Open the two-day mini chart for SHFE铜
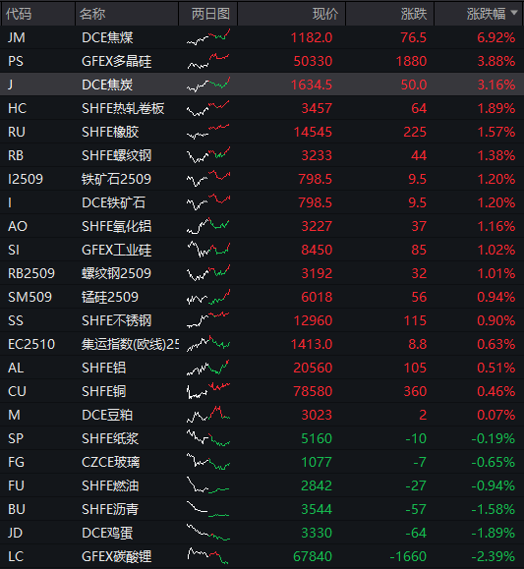Screen dimensions: 524x569 tap(208, 391)
